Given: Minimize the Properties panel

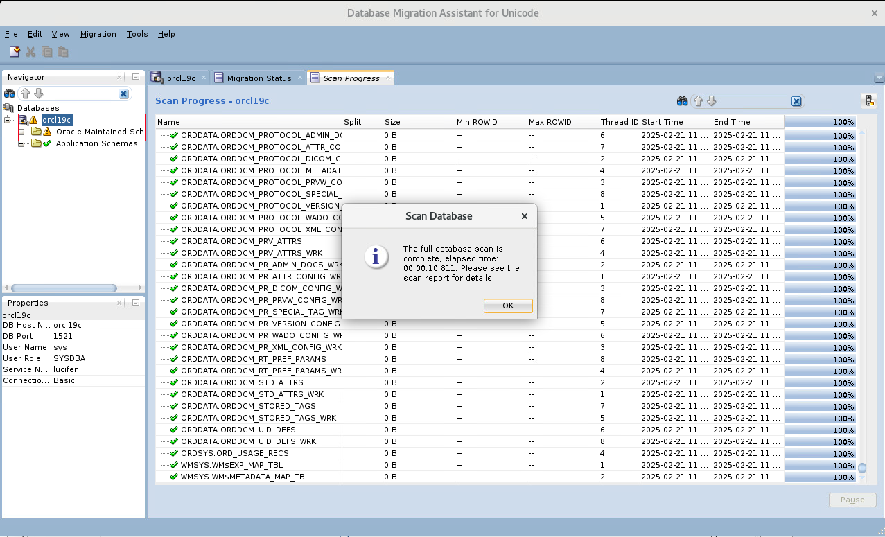Looking at the screenshot, I should click(x=136, y=303).
